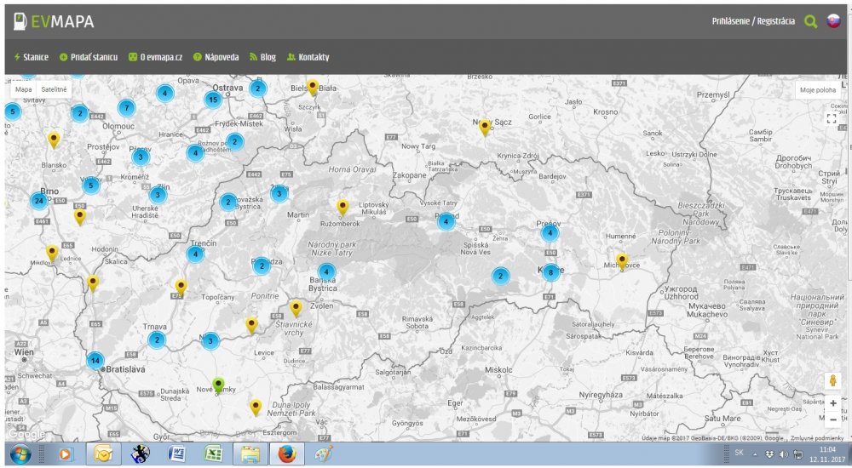Go to the Blog section
Image resolution: width=852 pixels, height=468 pixels.
point(262,57)
